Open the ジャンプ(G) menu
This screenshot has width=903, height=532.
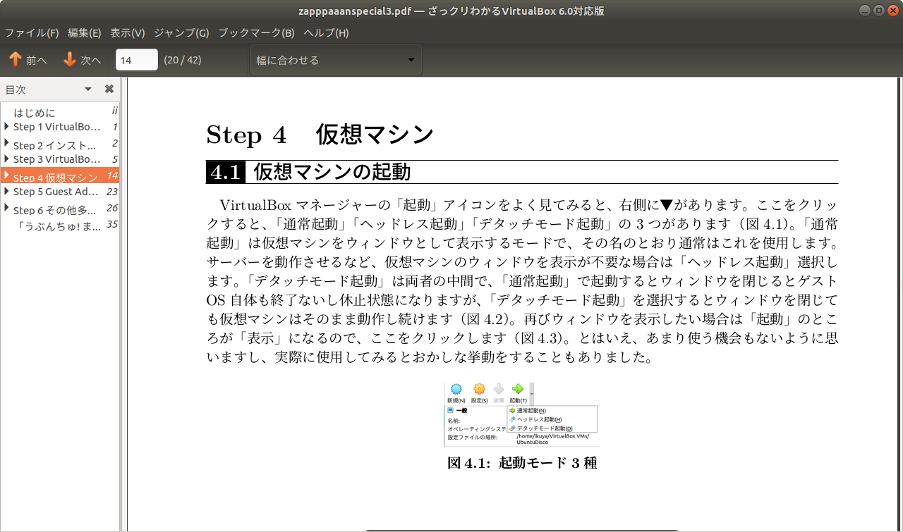(x=181, y=32)
